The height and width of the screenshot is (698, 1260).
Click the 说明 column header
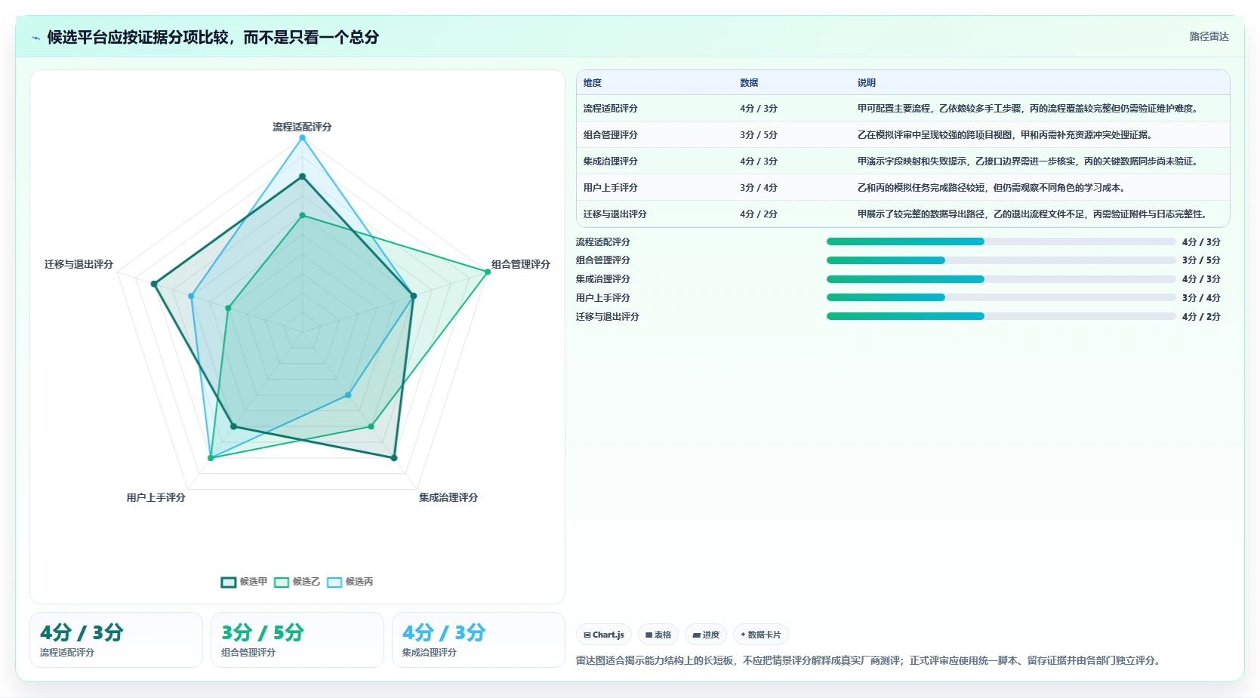(867, 83)
